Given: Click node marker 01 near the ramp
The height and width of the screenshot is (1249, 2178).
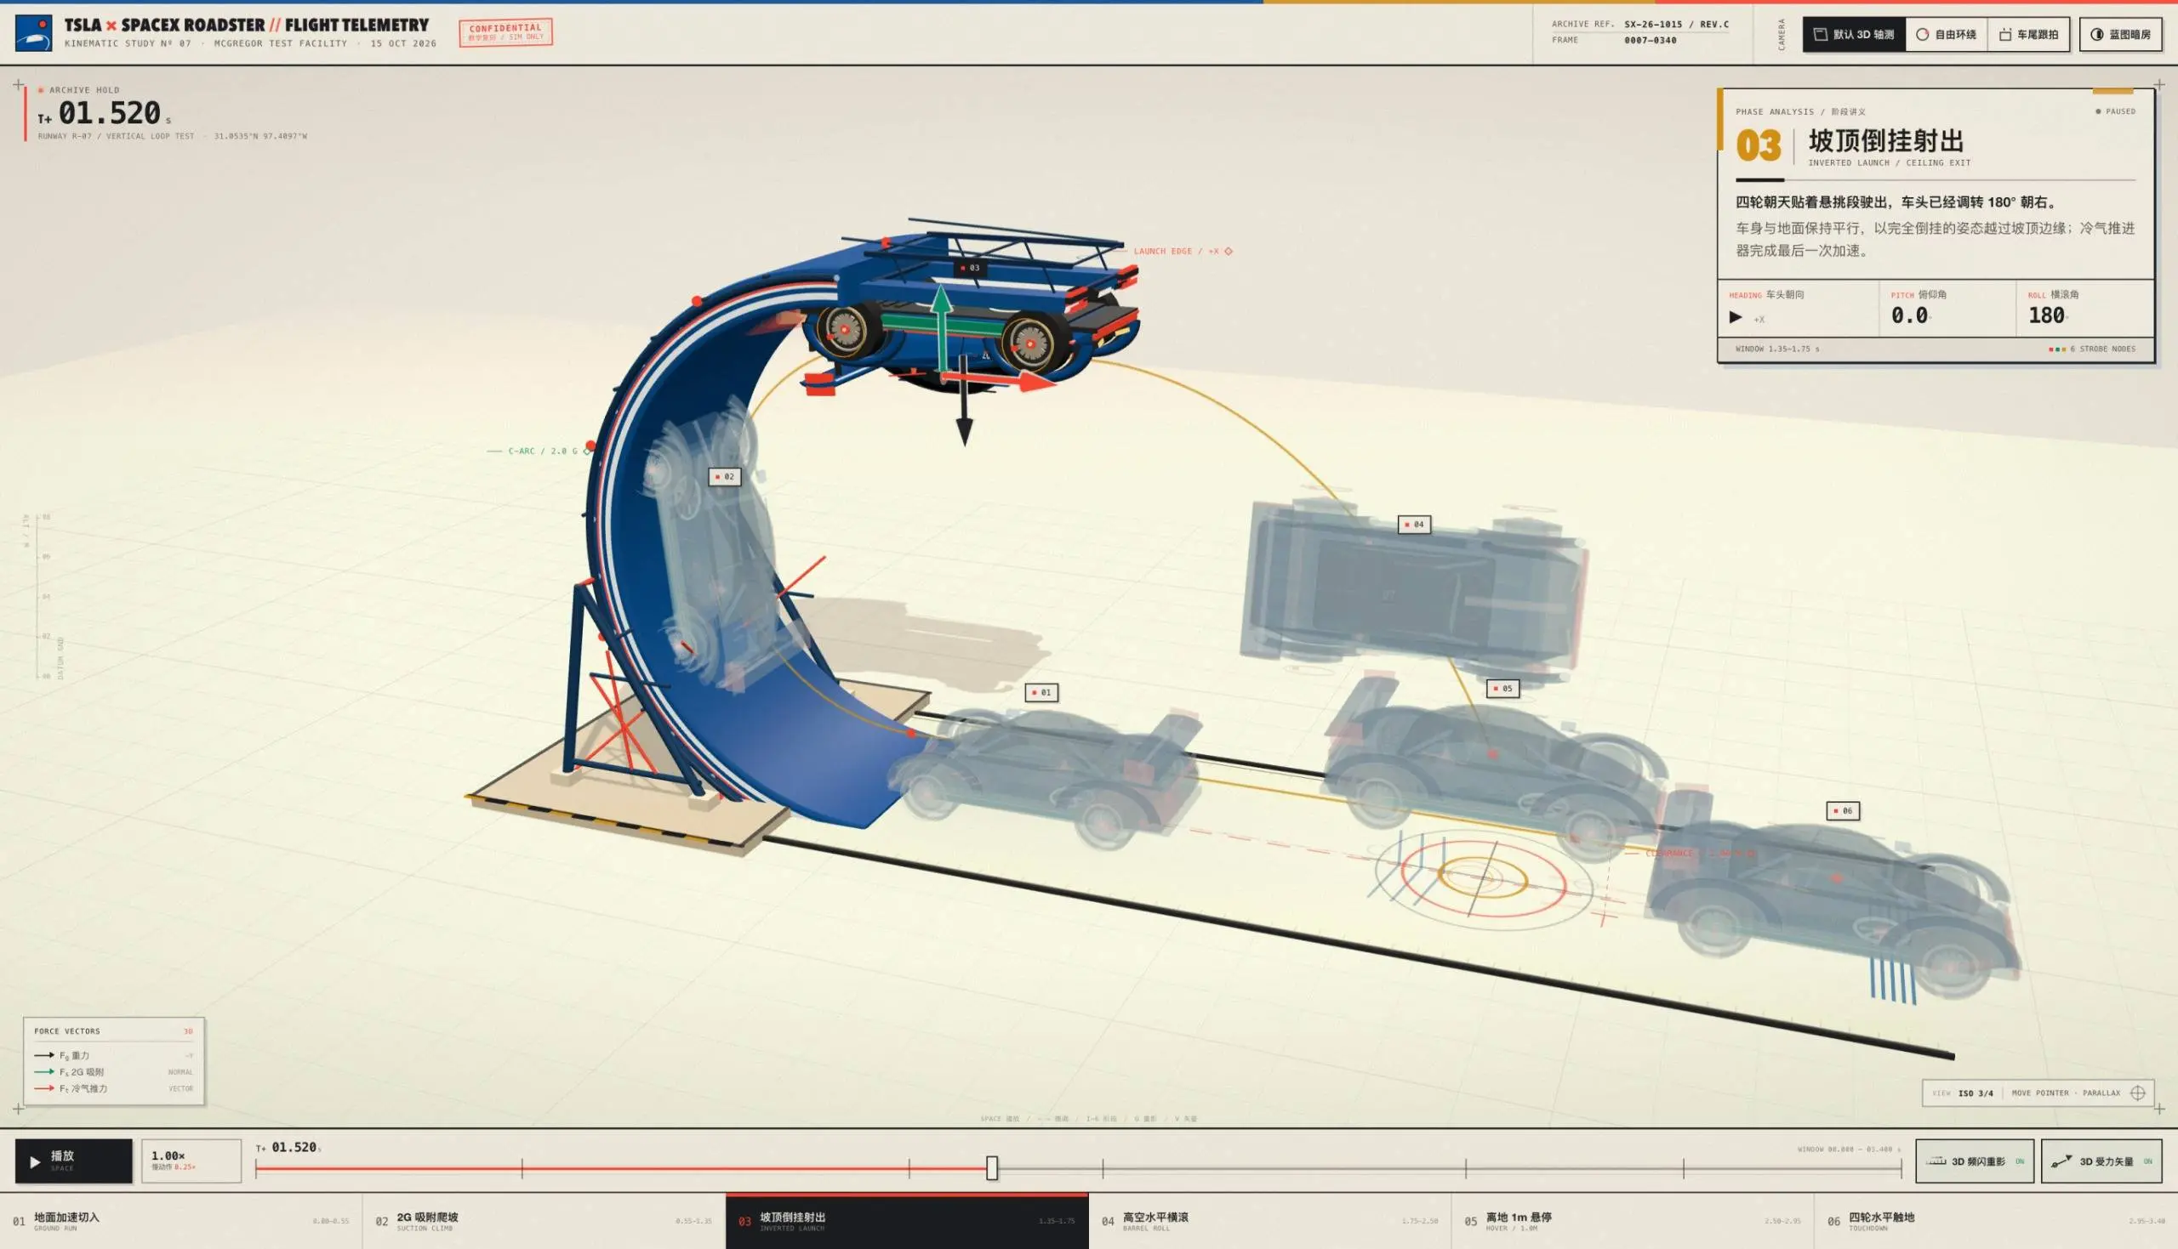Looking at the screenshot, I should (x=1041, y=692).
